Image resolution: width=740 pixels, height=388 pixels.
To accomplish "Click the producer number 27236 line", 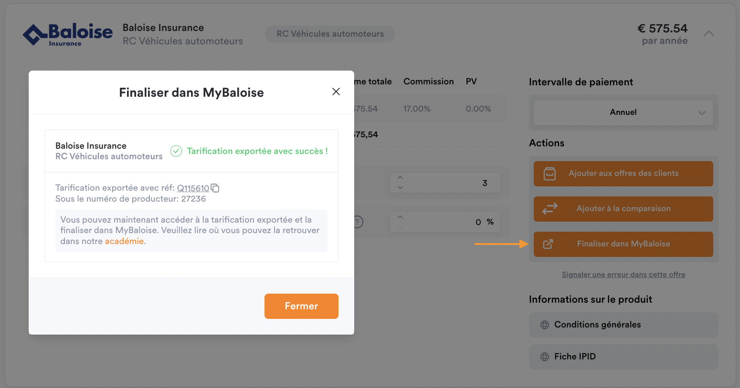I will [131, 199].
